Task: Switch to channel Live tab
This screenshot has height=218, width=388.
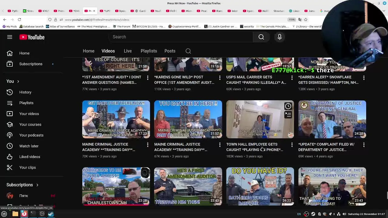Action: 128,51
